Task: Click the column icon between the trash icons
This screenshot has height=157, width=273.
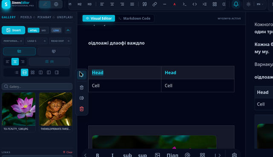Action: click(x=81, y=98)
